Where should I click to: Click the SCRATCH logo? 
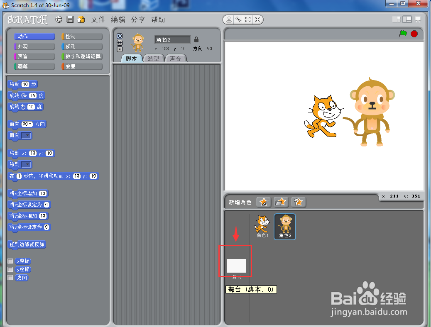click(x=27, y=20)
